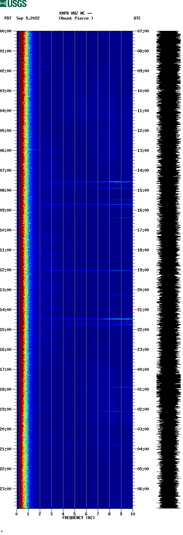Click the PDT time label '18:00'

(x=6, y=389)
